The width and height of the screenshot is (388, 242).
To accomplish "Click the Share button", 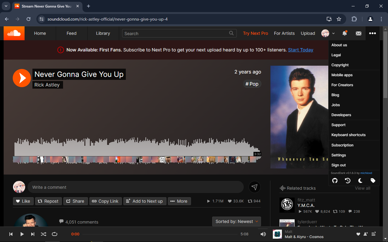I will pos(75,201).
